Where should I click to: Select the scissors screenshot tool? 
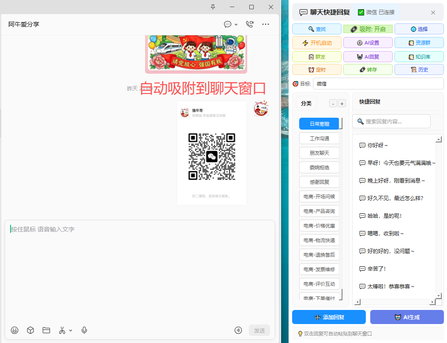tap(62, 330)
